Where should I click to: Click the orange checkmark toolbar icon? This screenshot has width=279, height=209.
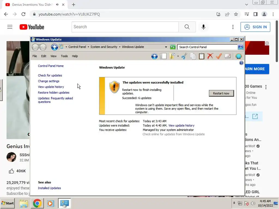point(219,56)
